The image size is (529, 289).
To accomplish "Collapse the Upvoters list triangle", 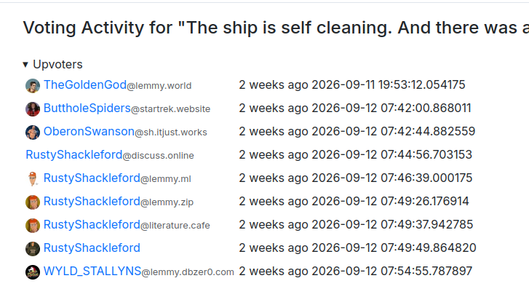I will click(25, 65).
